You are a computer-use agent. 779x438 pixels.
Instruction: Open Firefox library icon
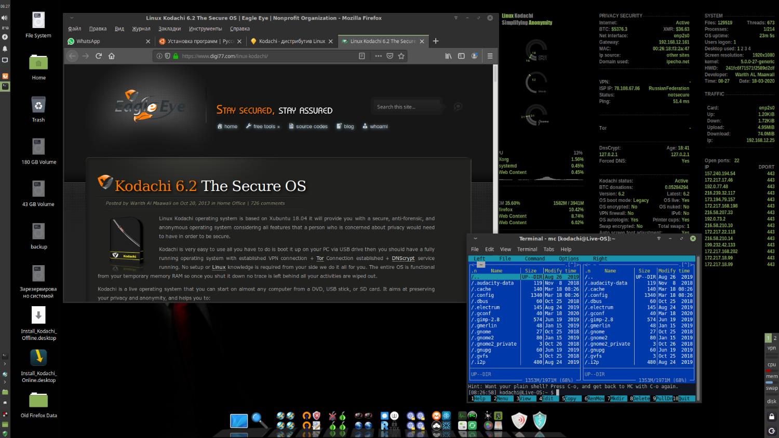448,56
